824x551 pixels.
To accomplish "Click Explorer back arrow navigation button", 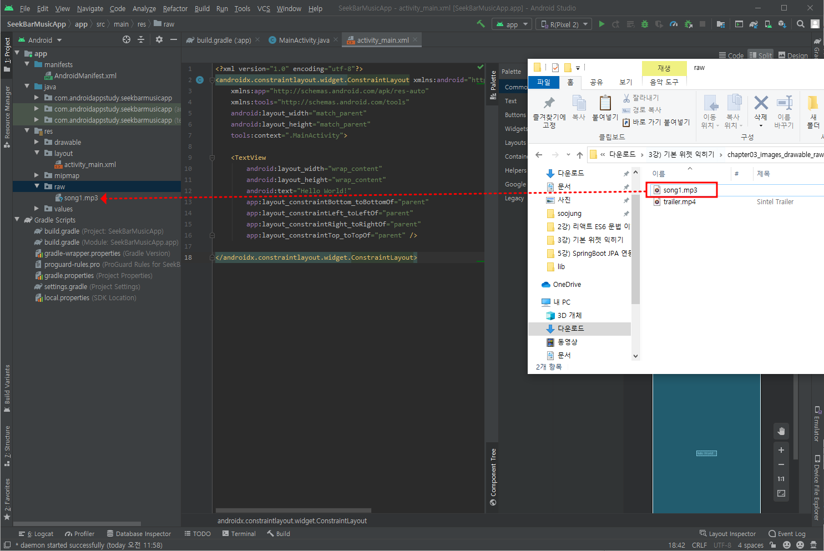I will click(539, 155).
